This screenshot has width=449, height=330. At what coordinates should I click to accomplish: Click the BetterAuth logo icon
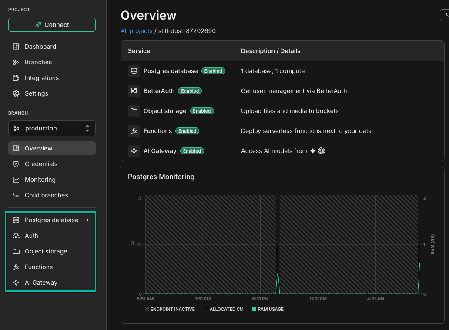(134, 91)
